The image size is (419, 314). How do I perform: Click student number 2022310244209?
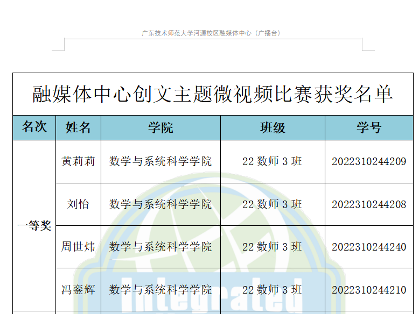tap(369, 161)
